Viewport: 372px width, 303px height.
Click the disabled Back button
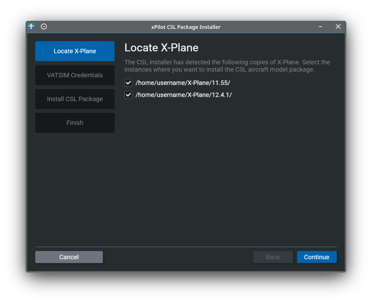point(273,257)
